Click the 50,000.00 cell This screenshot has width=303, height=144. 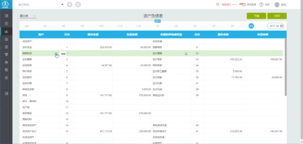point(146,47)
